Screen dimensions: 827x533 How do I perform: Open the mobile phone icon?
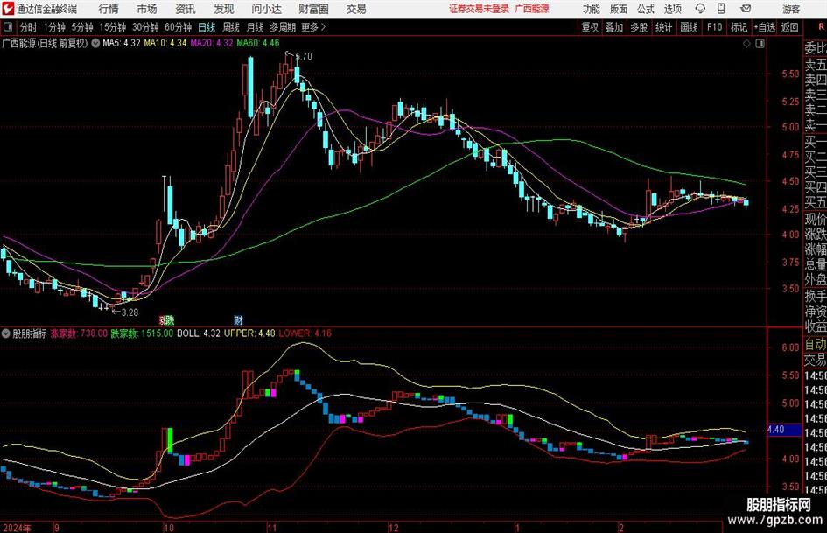(x=720, y=9)
